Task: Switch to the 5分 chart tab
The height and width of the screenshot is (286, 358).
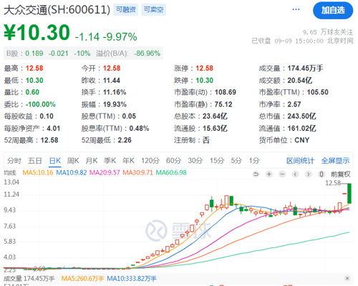Action: point(236,161)
